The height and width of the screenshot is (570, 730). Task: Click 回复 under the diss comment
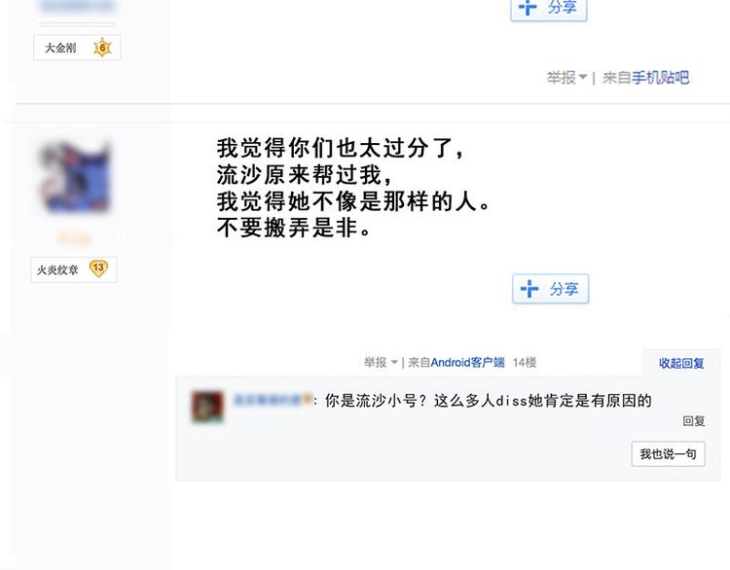pyautogui.click(x=694, y=421)
